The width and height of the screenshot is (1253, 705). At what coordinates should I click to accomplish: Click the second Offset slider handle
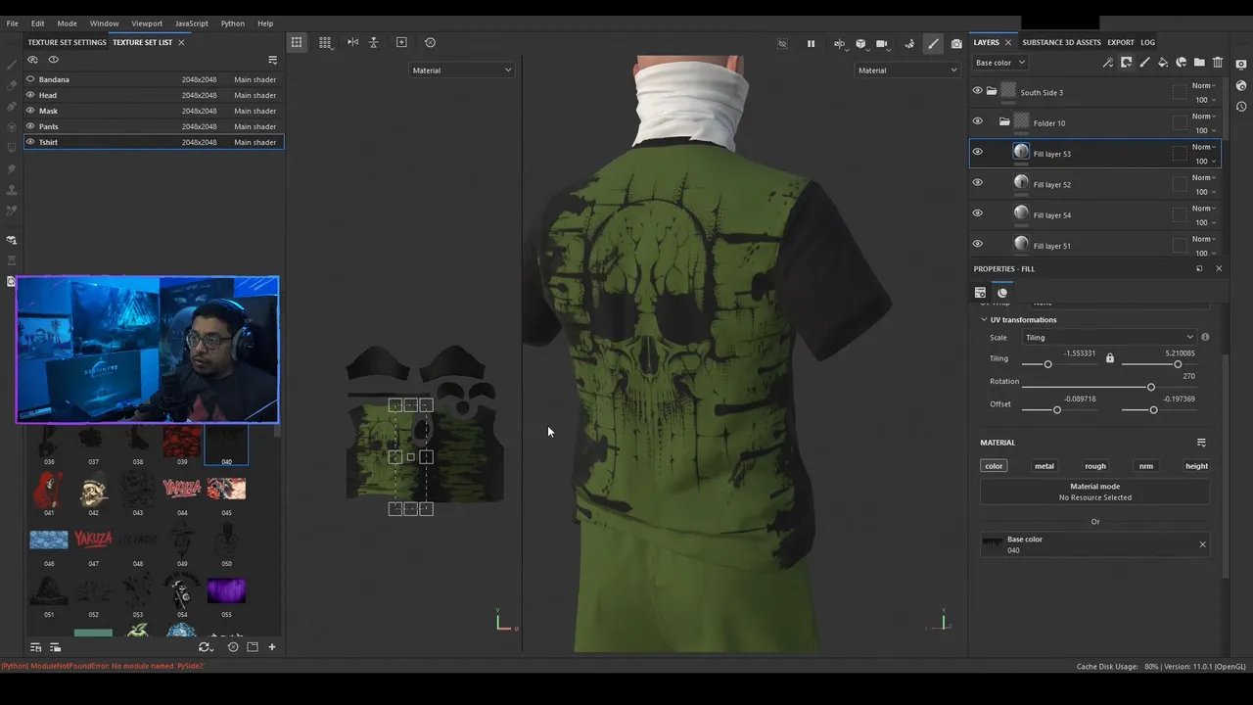pos(1153,410)
